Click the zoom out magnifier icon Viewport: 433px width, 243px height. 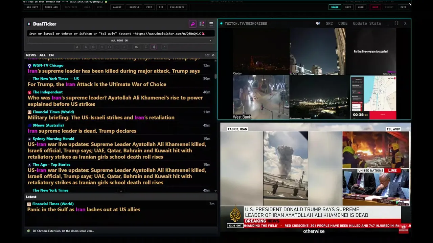pyautogui.click(x=86, y=47)
